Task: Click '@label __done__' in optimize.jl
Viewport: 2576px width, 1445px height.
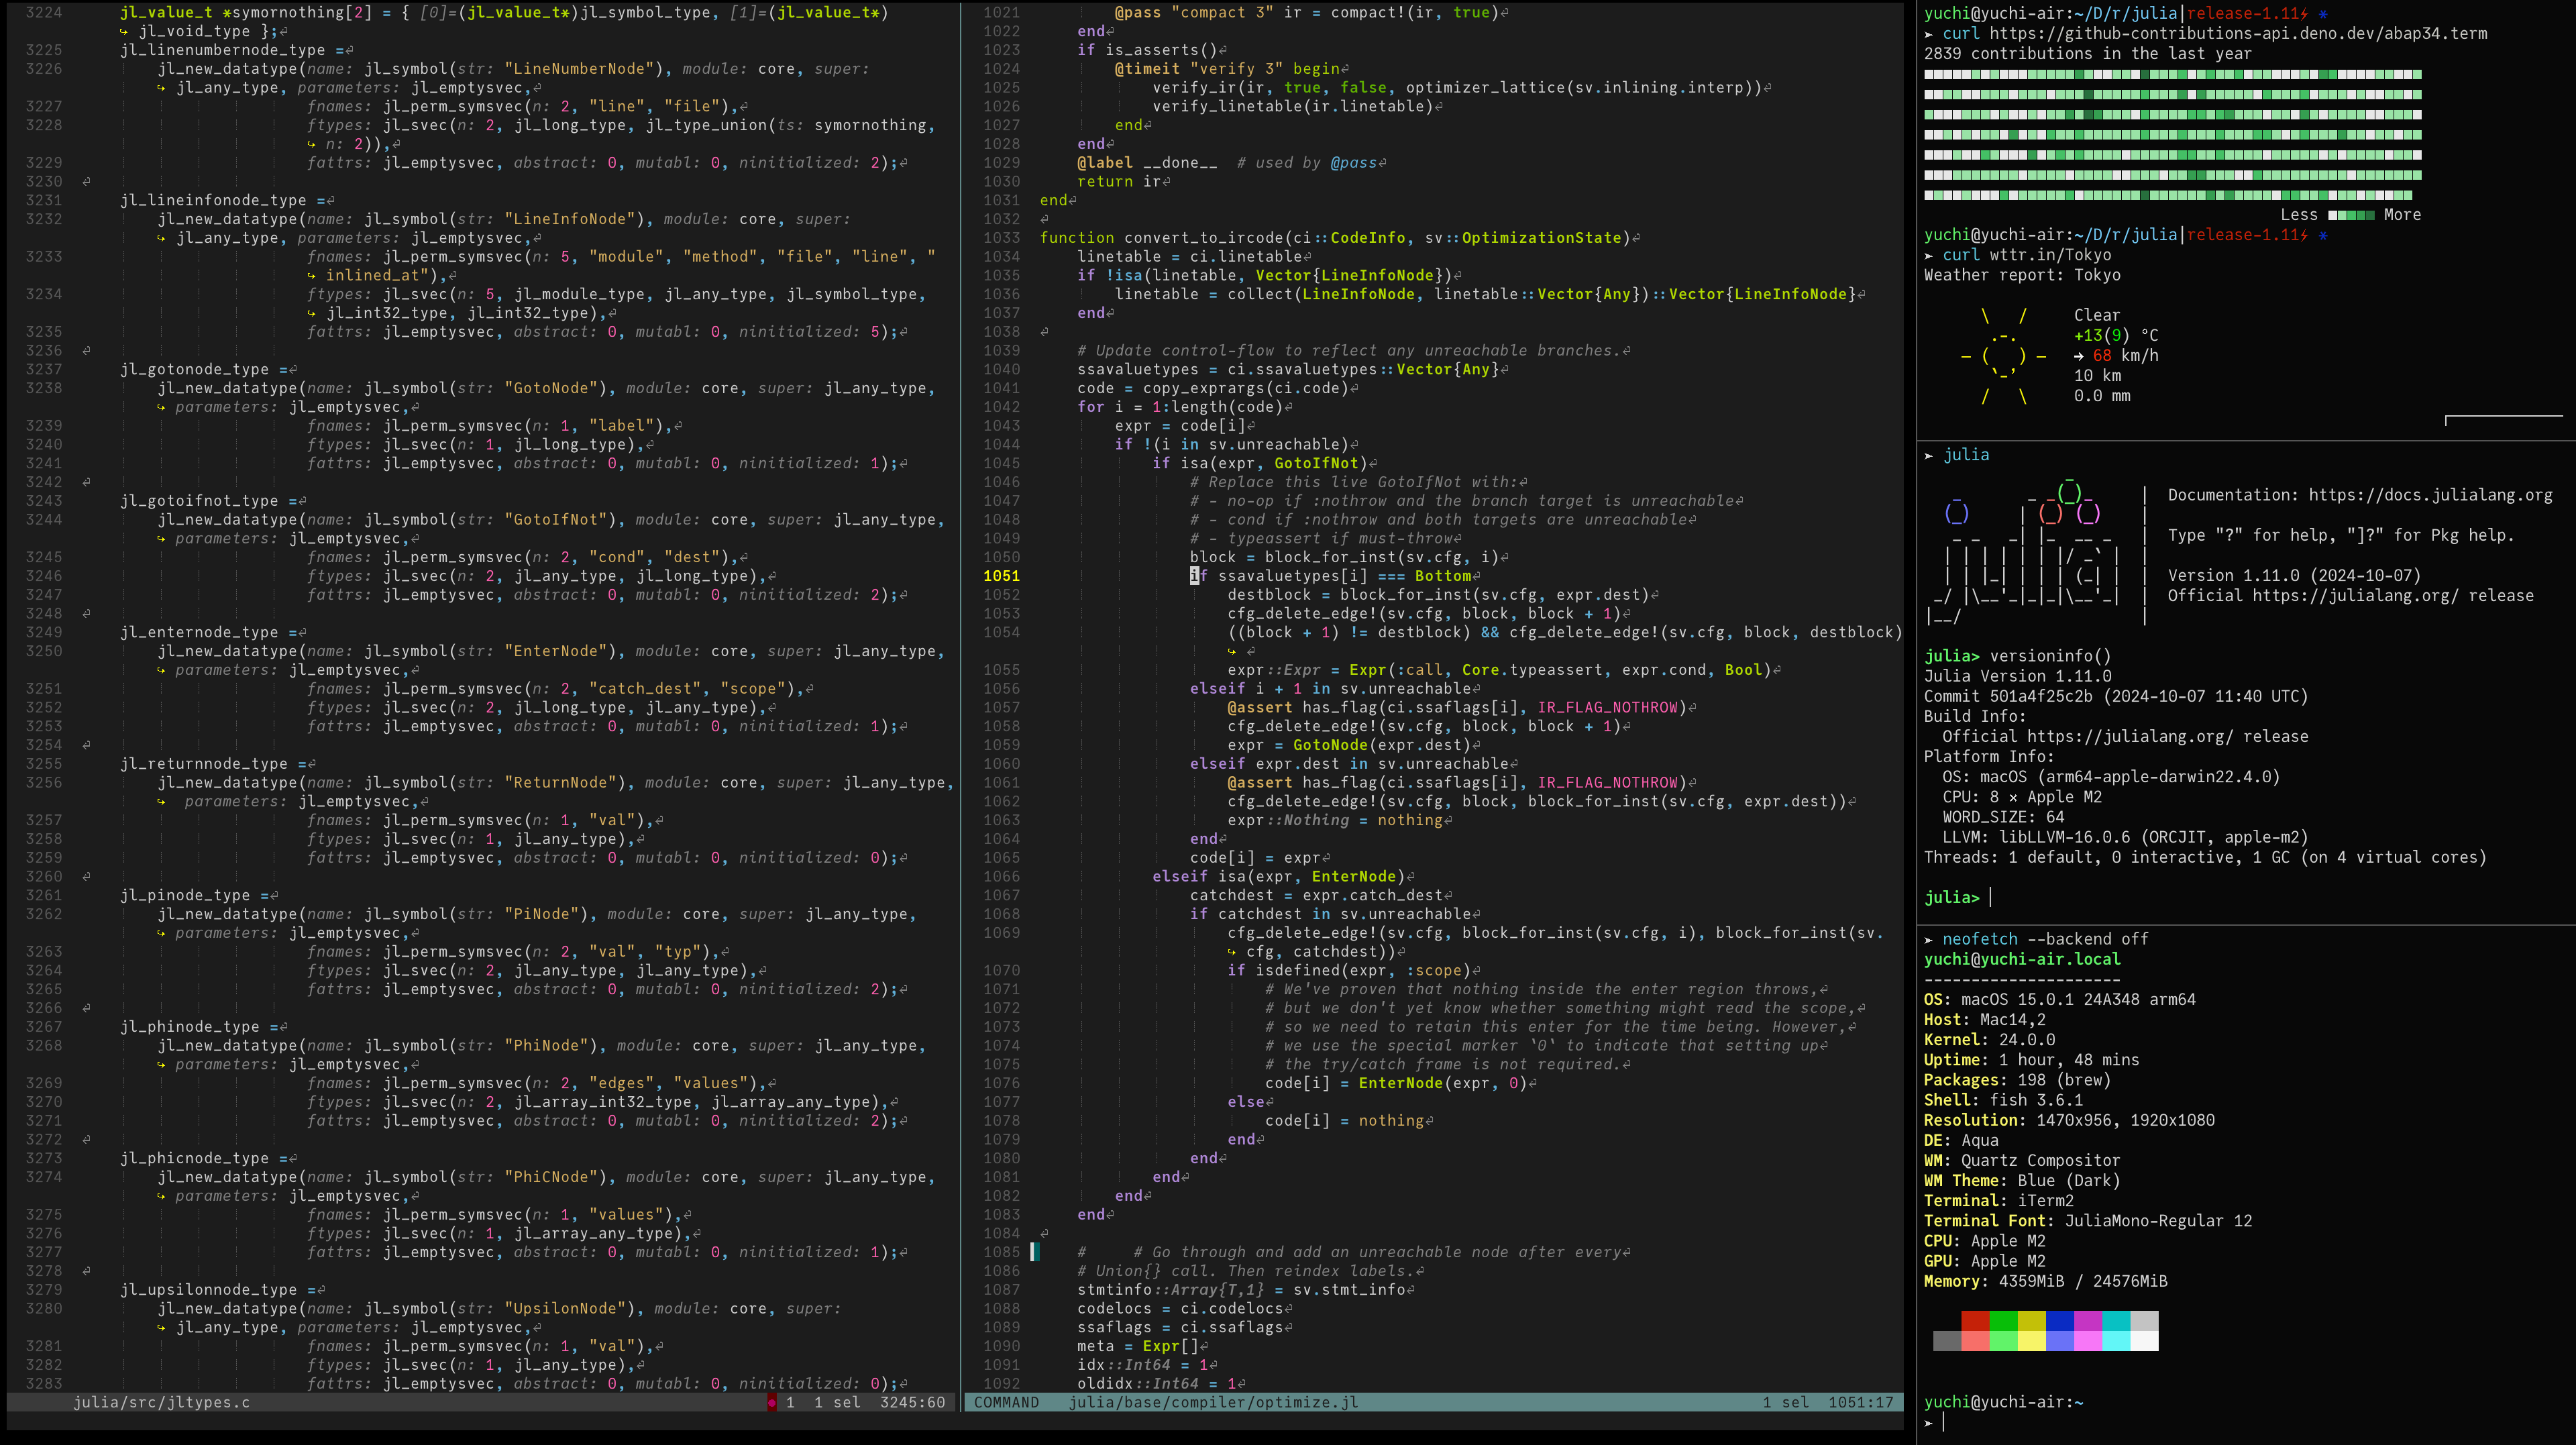Action: tap(1147, 162)
